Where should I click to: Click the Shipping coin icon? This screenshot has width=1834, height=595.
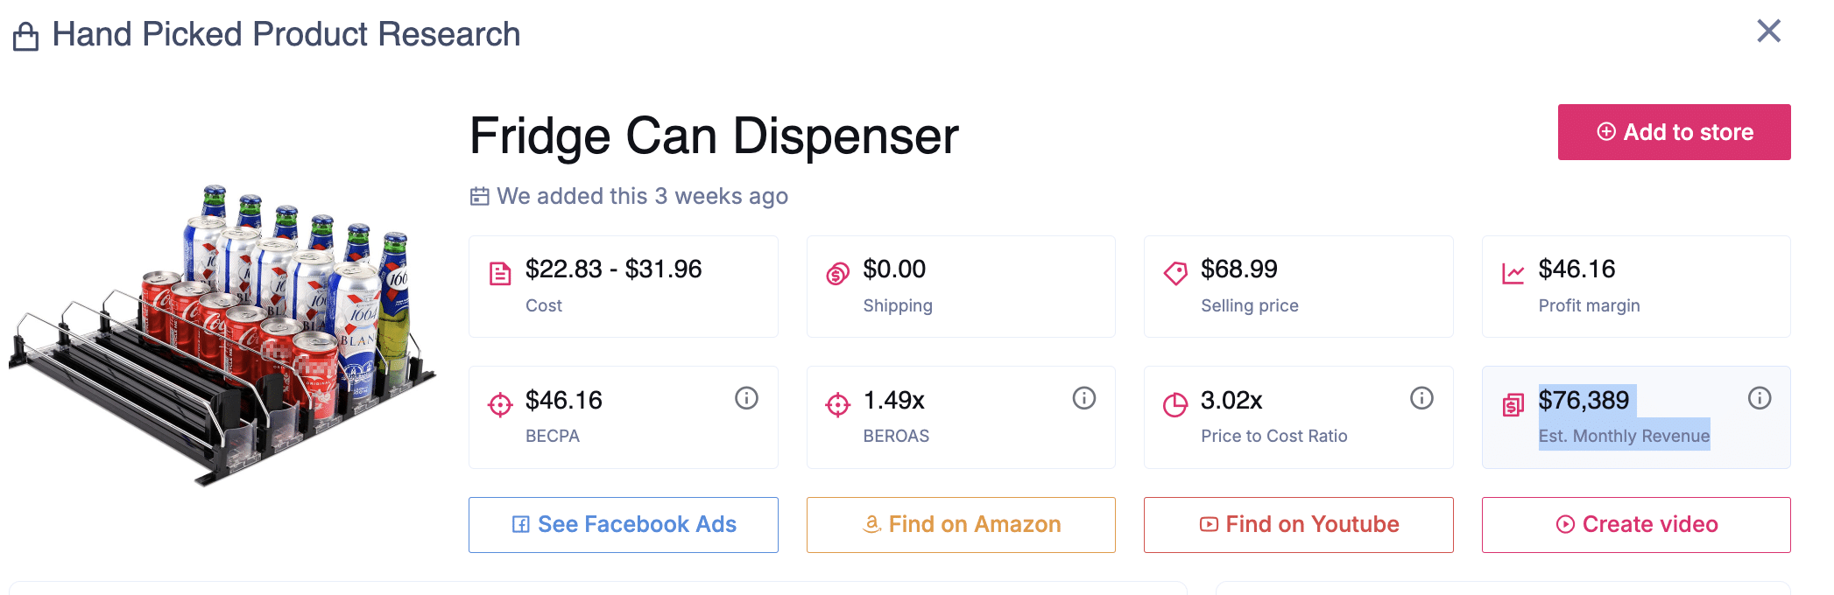[x=837, y=274]
